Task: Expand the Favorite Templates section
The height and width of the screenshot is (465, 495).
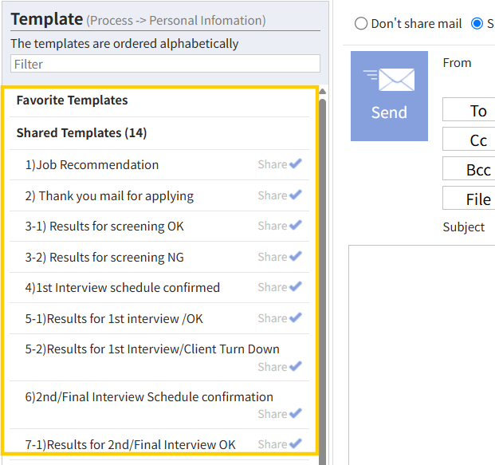Action: (72, 100)
